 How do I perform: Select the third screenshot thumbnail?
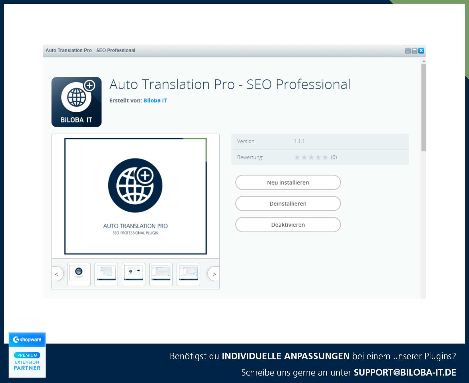[134, 274]
